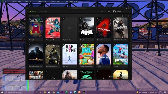Open the Windows Start menu
This screenshot has height=94, width=168.
click(2, 92)
